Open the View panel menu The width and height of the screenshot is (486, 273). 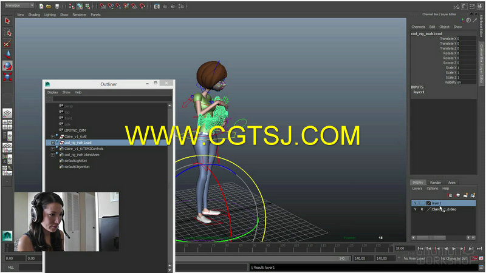(21, 15)
